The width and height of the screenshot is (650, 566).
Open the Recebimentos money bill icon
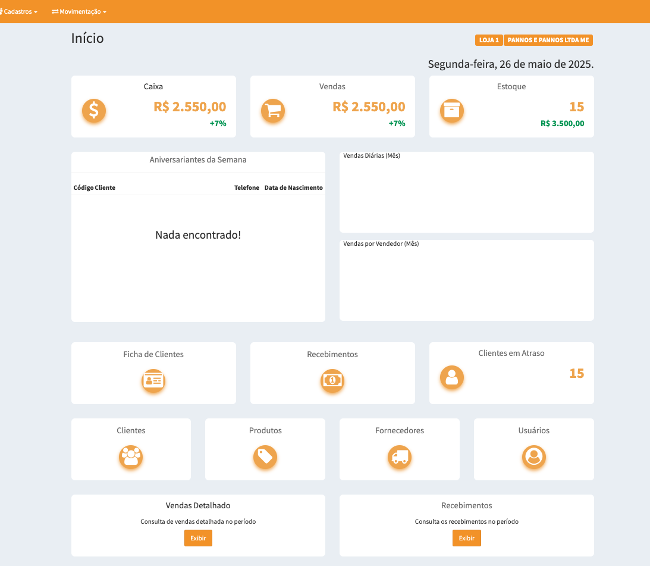click(x=332, y=380)
